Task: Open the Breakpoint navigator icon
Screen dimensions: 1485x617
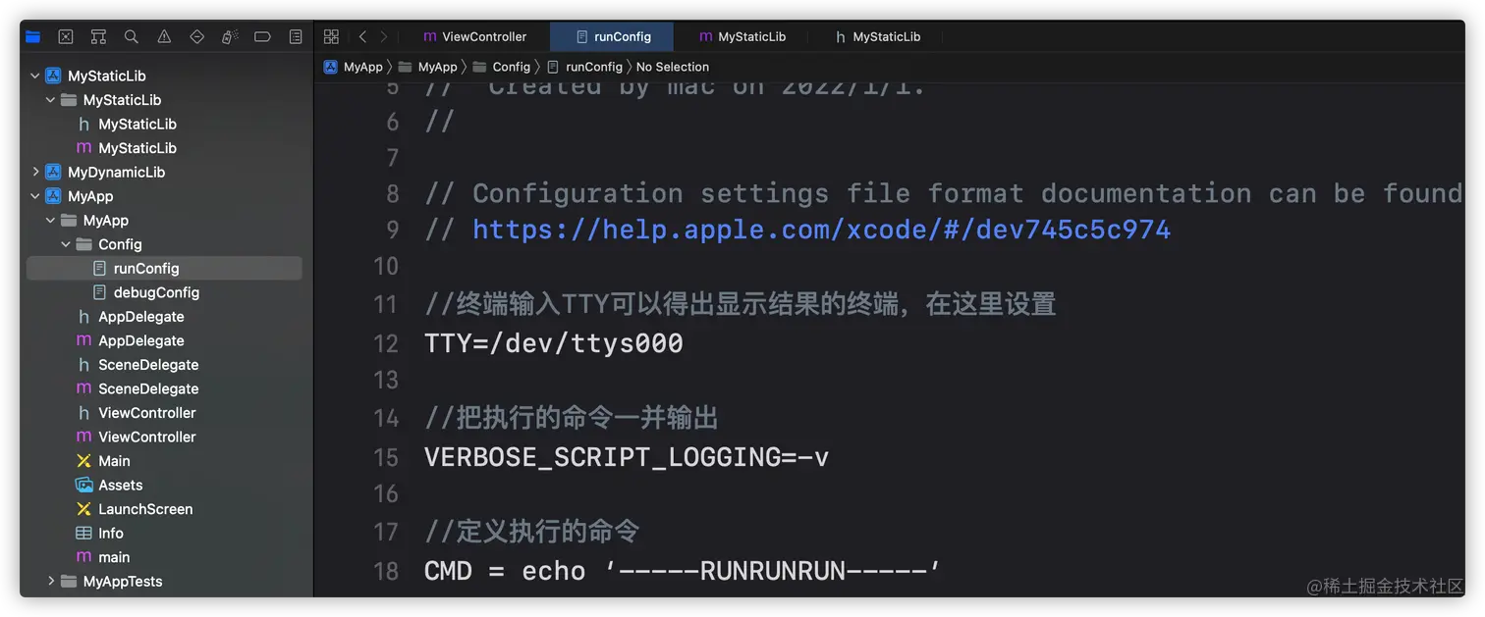Action: [x=262, y=36]
